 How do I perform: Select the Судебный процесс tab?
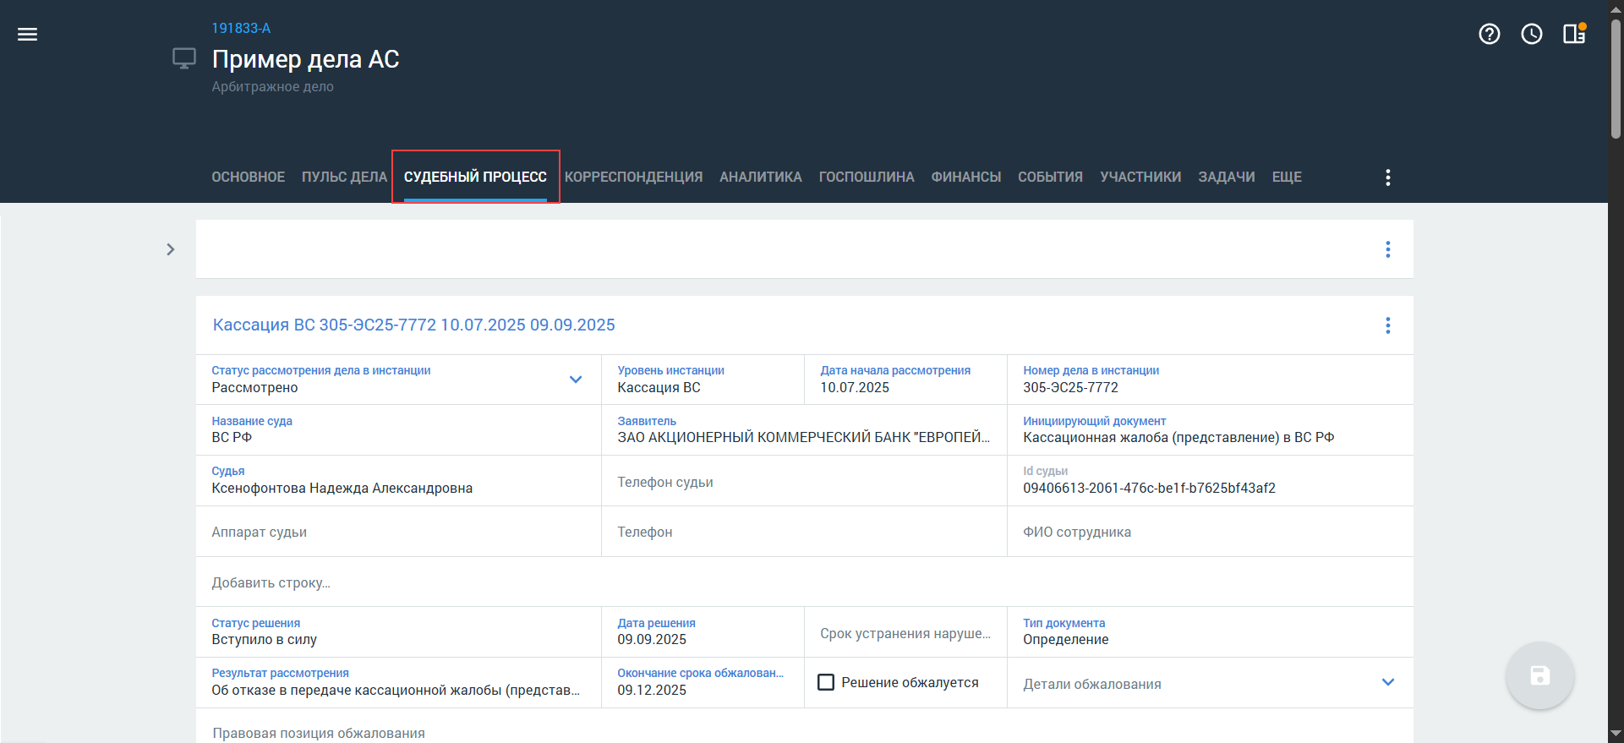click(x=475, y=177)
